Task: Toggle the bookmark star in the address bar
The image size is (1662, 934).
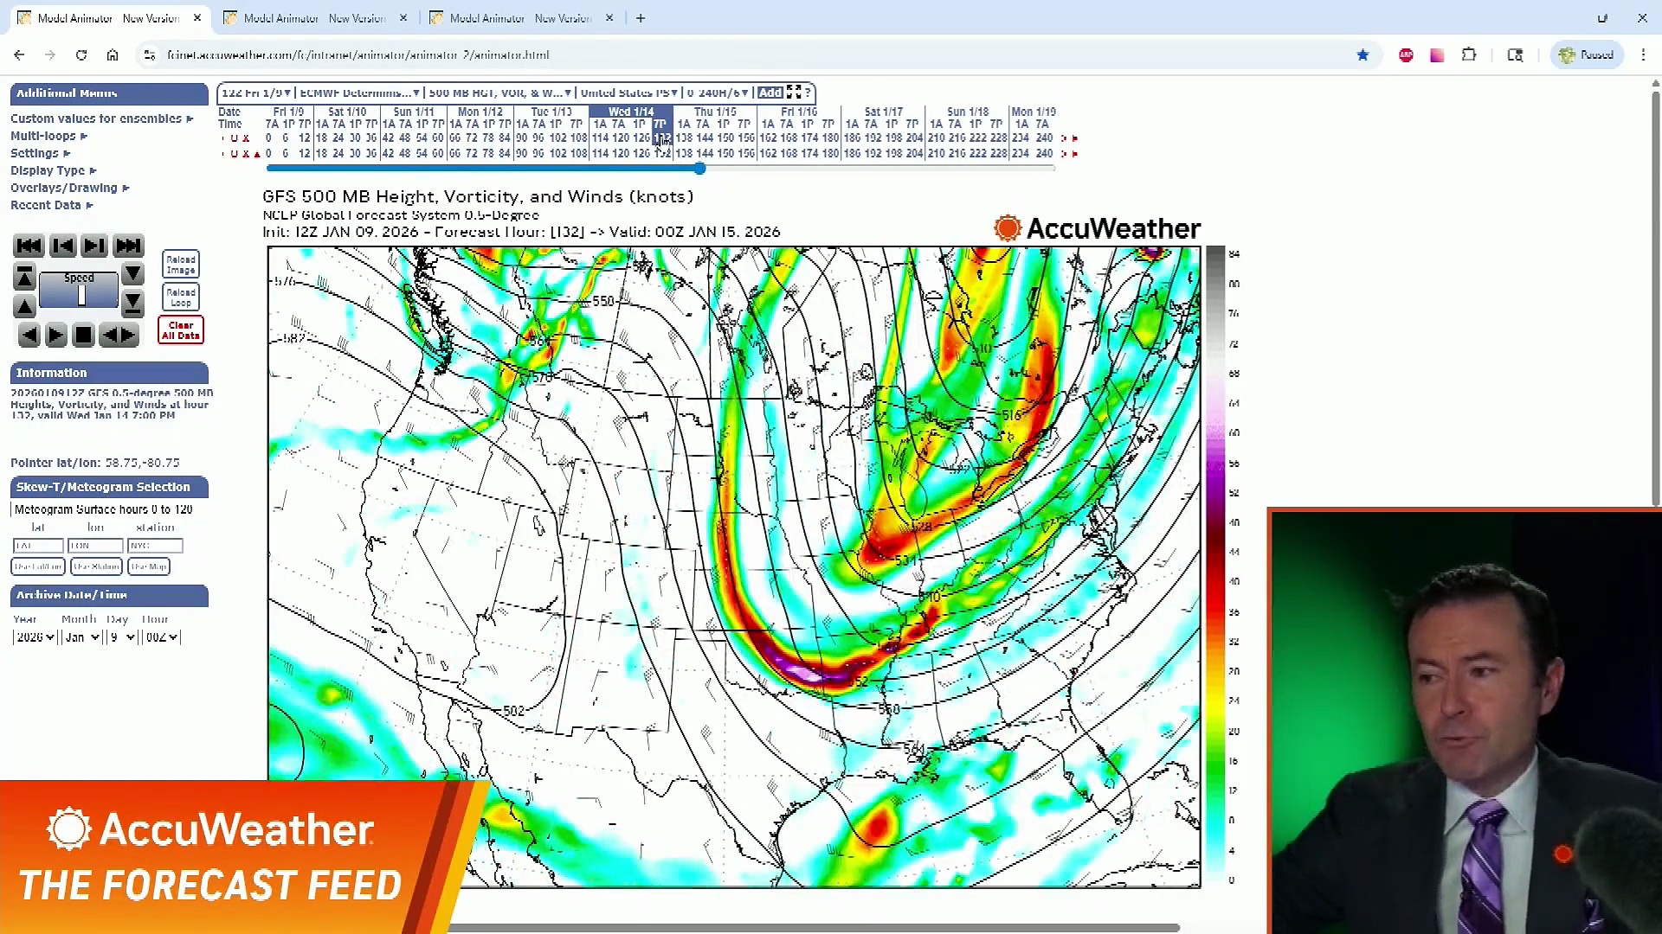Action: point(1363,54)
